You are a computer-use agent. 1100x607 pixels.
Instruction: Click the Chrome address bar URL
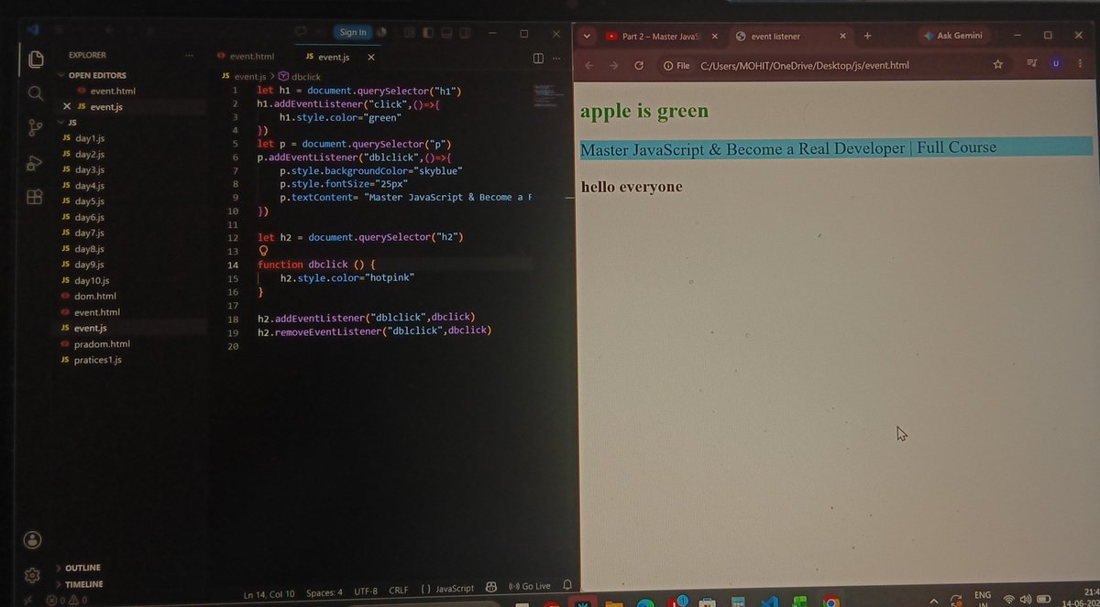805,65
